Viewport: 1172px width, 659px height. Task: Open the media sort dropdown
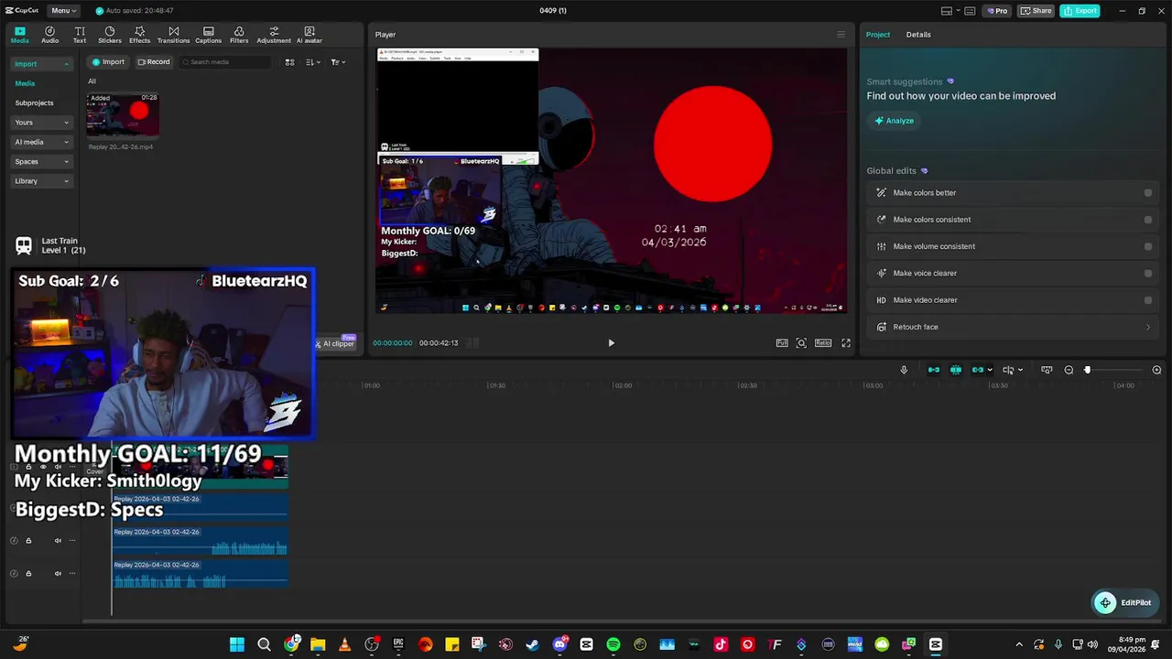coord(312,62)
